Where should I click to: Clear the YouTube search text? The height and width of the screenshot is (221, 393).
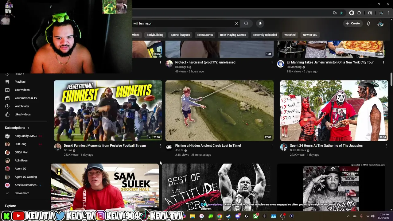click(x=236, y=23)
